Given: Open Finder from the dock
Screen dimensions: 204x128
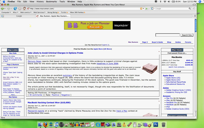Looking at the screenshot, I should (41, 125).
